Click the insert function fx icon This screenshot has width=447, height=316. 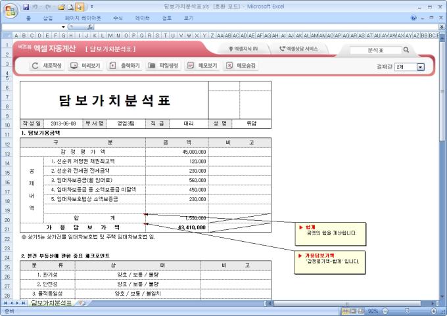click(x=90, y=27)
